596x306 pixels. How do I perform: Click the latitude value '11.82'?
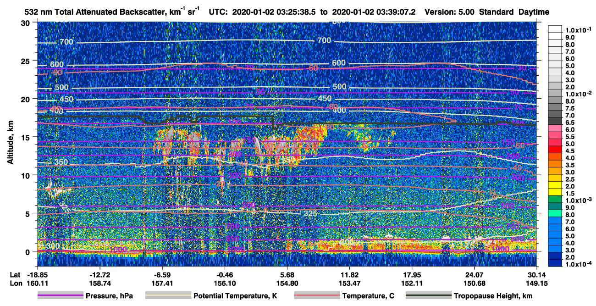350,275
